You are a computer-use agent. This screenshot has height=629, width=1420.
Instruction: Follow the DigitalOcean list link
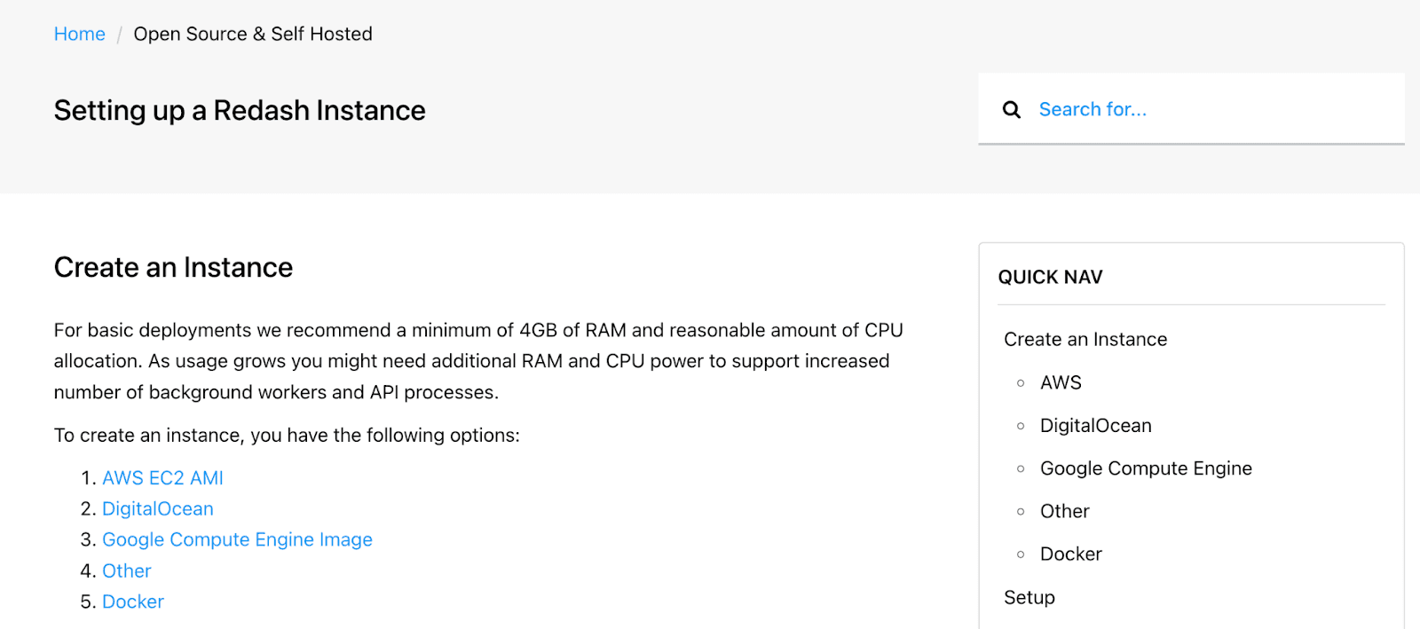point(158,509)
